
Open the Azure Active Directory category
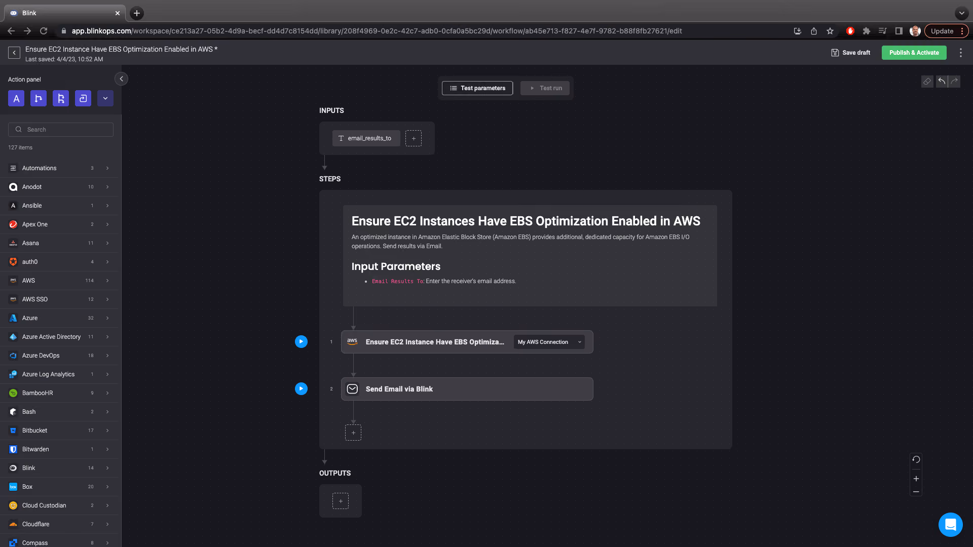pos(59,337)
